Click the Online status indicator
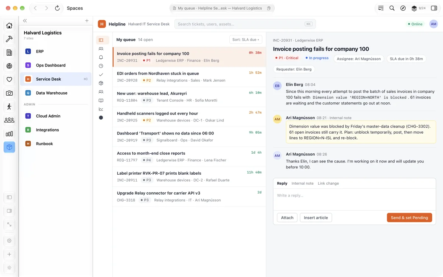 tap(415, 24)
